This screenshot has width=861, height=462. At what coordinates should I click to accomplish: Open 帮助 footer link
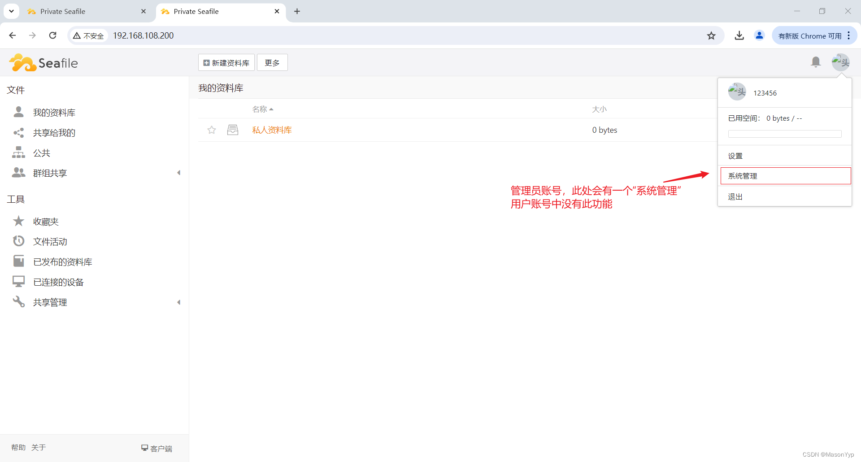pyautogui.click(x=18, y=447)
